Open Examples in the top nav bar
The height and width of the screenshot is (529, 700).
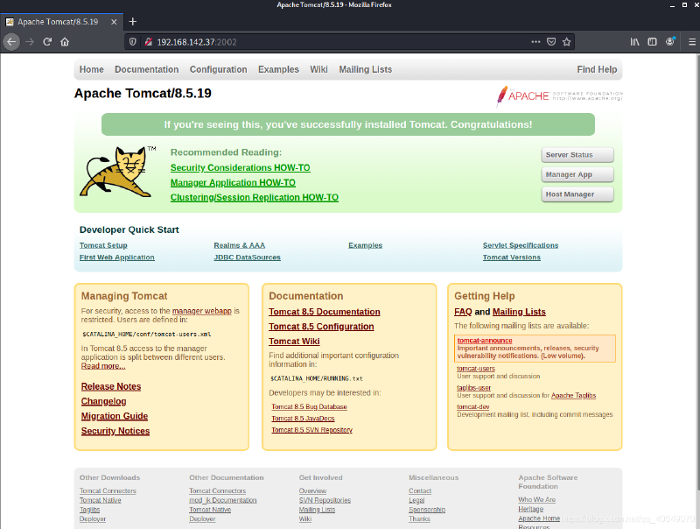click(278, 69)
